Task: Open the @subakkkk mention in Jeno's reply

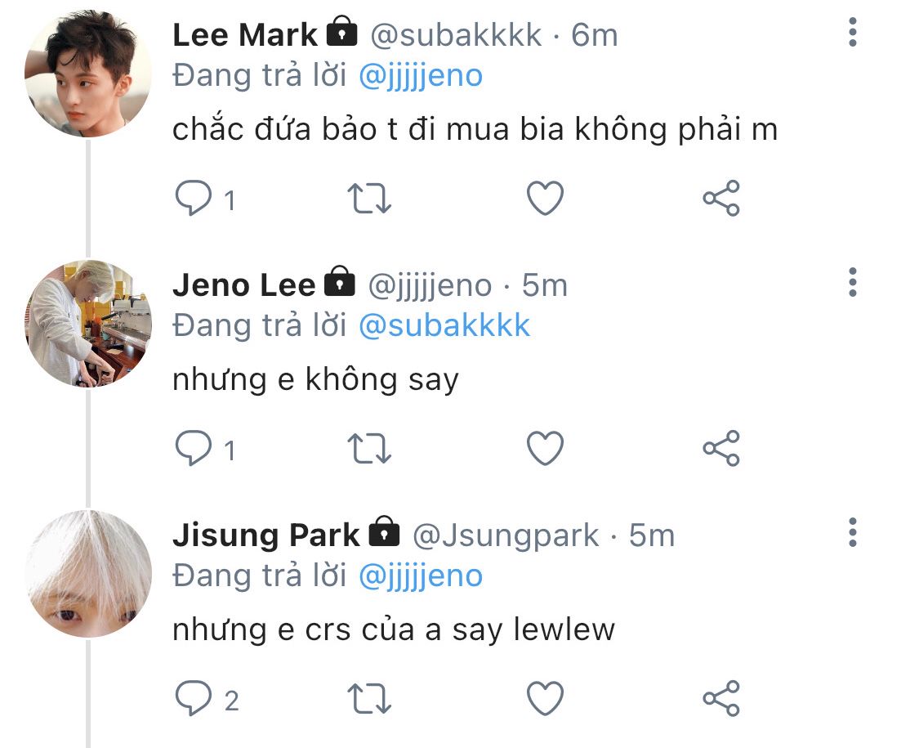Action: (x=444, y=326)
